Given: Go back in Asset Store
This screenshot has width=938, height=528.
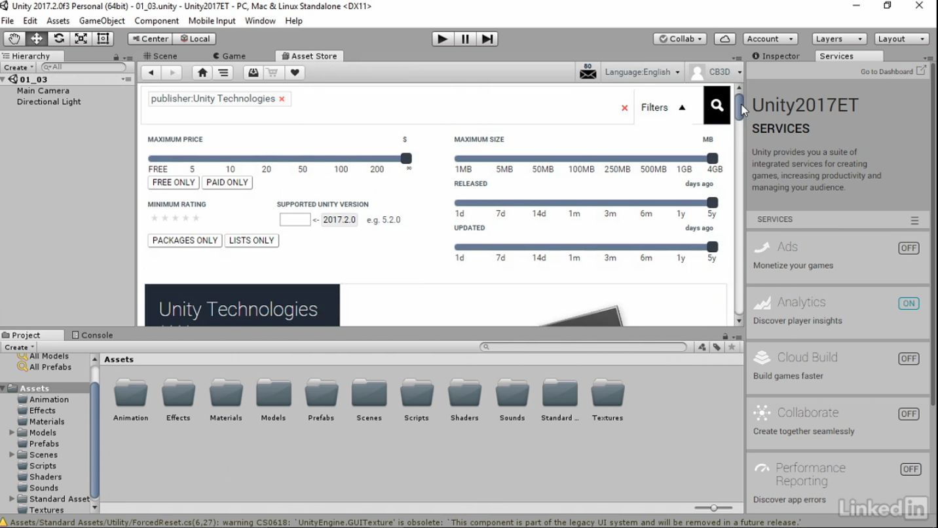Looking at the screenshot, I should [151, 73].
